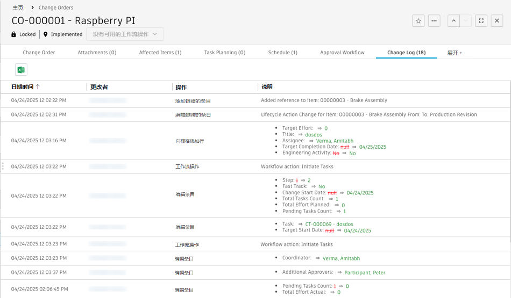Go to next record with down arrow
This screenshot has height=298, width=511.
tap(466, 21)
